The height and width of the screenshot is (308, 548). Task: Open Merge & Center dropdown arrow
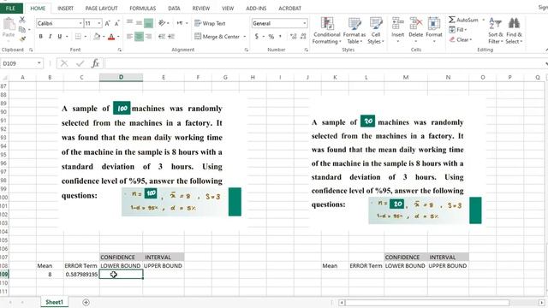pos(245,36)
